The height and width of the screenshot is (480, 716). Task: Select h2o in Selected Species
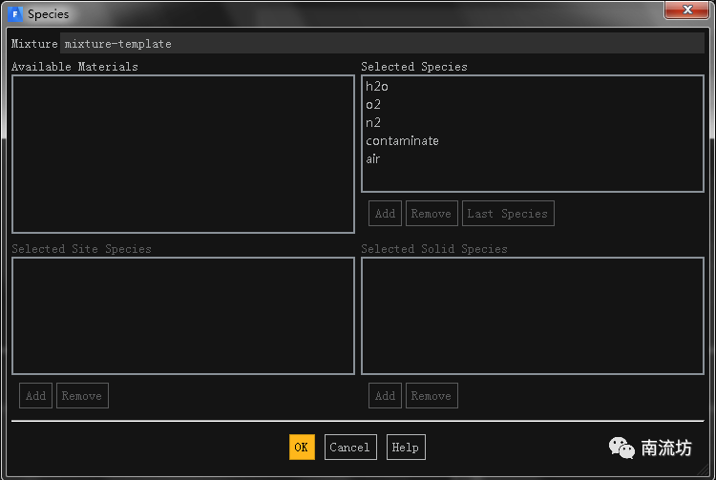(x=377, y=87)
